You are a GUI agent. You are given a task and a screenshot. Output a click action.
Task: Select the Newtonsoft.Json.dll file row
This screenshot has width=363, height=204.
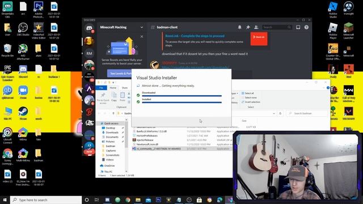point(181,144)
